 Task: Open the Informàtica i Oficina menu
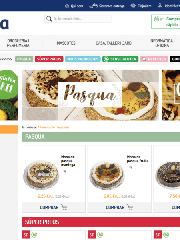162,43
